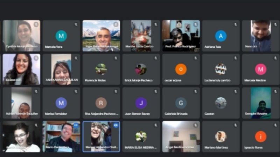Click the Florencia Moias name label
The image size is (280, 157).
[94, 80]
